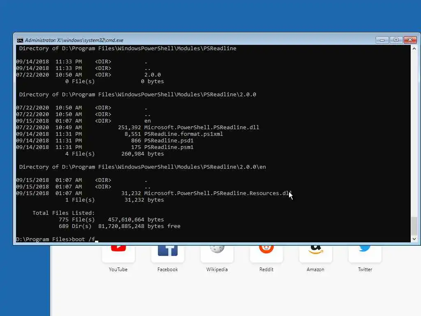Click 'PSReadline.psd1' file entry
The image size is (421, 316).
(169, 141)
